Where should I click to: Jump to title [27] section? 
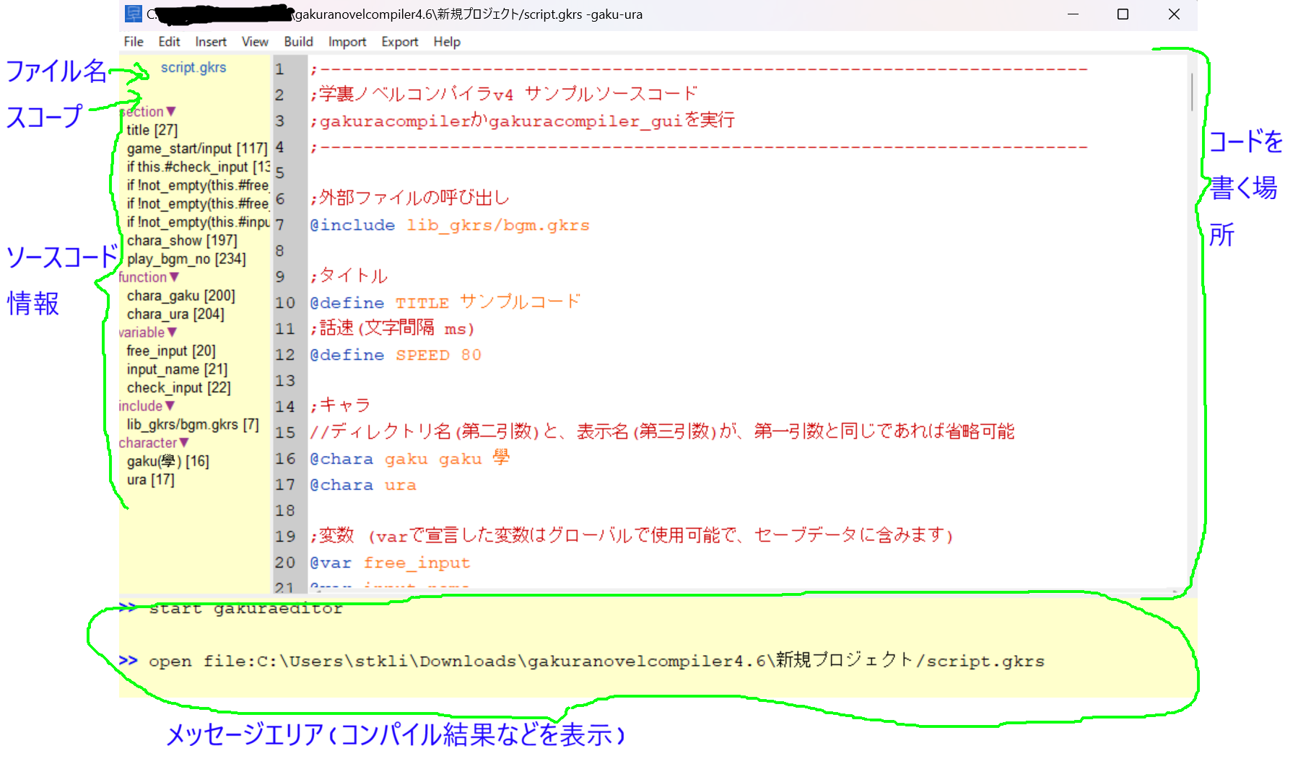click(152, 130)
